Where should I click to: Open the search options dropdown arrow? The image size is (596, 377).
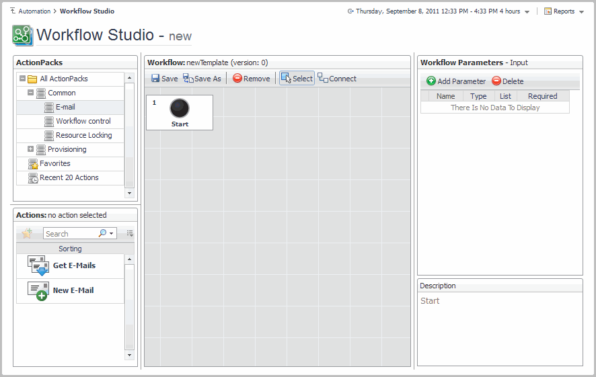[111, 234]
